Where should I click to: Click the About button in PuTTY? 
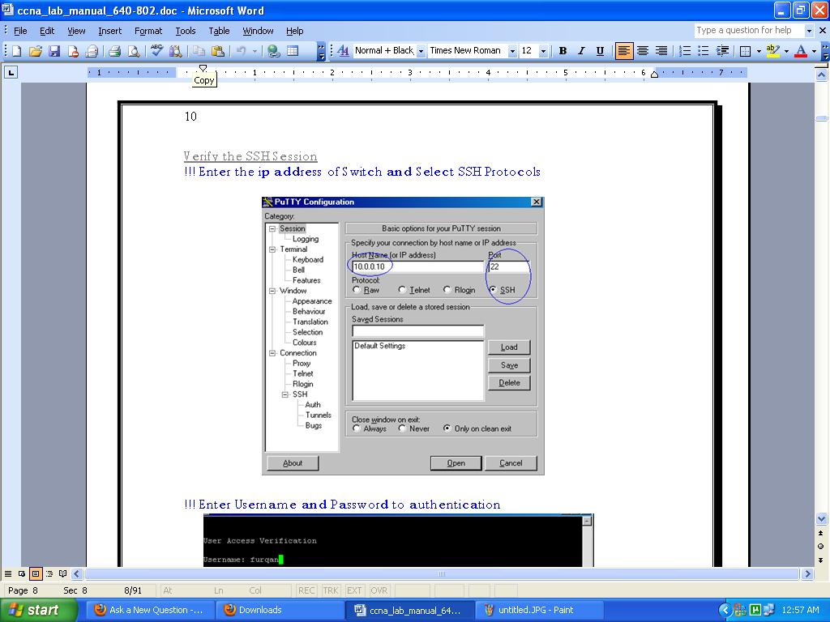293,462
